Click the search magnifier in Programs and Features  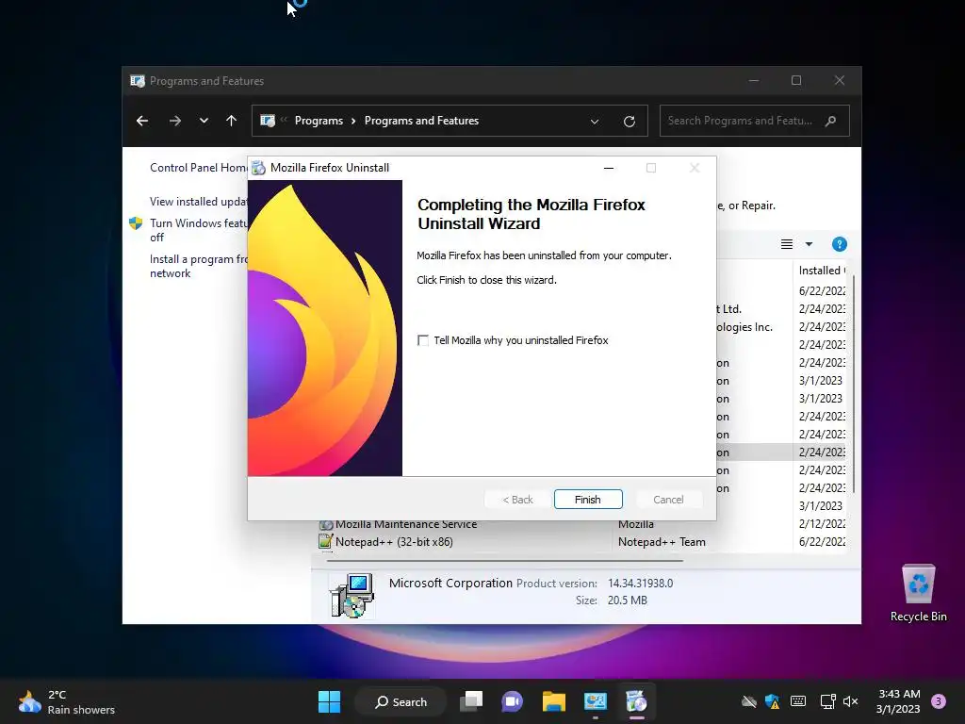pos(831,121)
